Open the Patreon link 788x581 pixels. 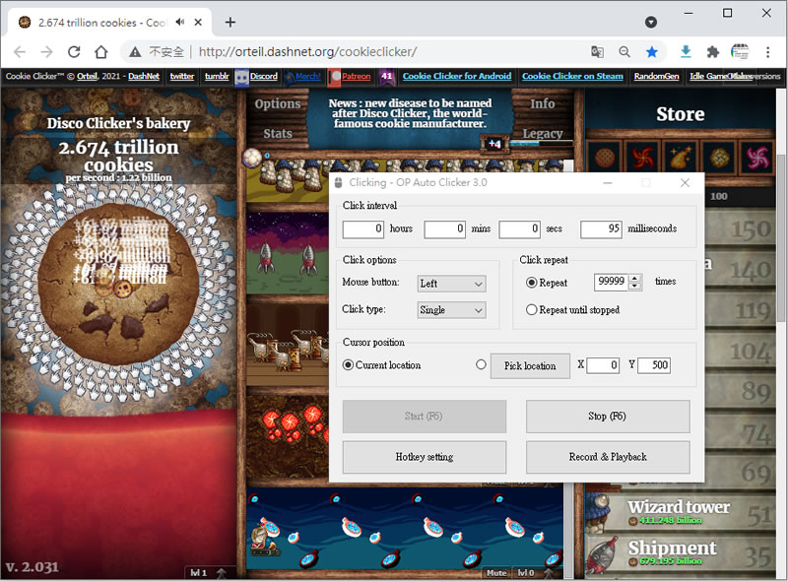point(356,77)
